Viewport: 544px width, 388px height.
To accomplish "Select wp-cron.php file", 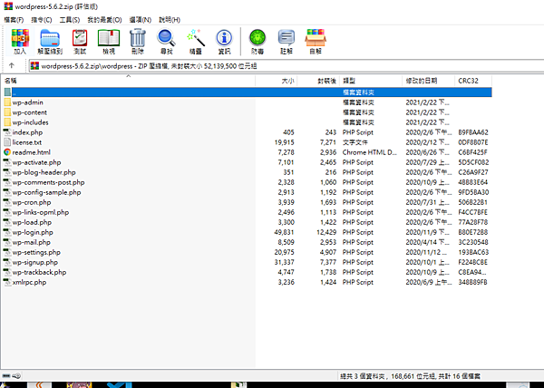I will [32, 202].
